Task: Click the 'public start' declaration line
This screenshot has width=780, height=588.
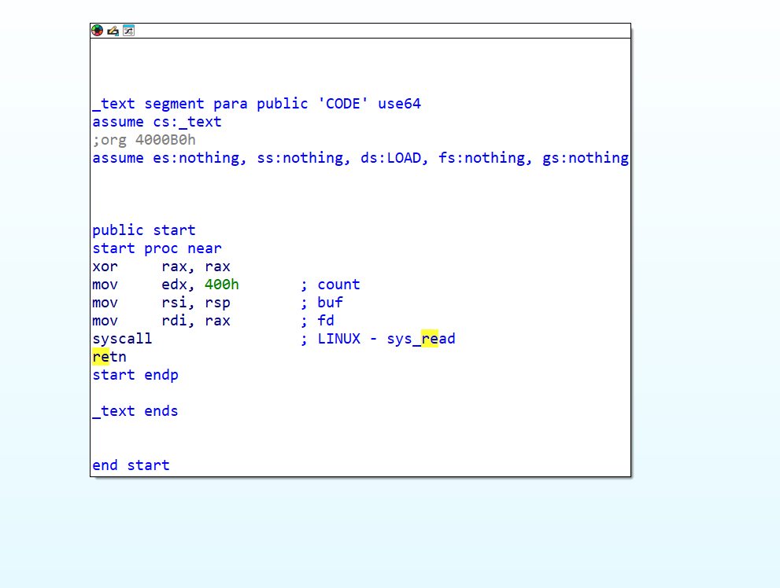Action: [x=143, y=230]
